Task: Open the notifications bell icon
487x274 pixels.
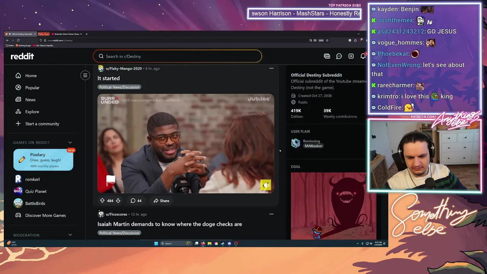Action: pos(363,56)
